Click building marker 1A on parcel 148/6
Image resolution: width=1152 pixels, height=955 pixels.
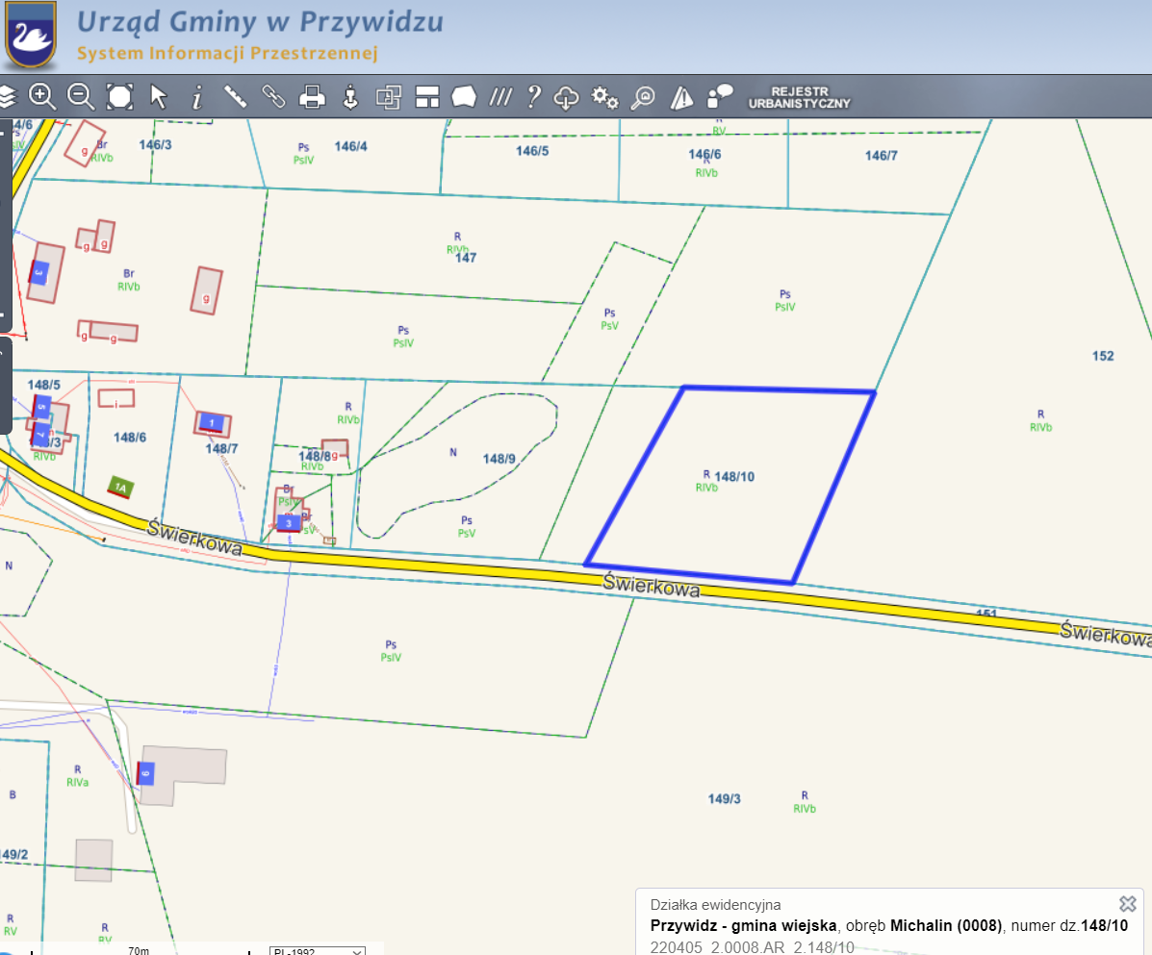[120, 487]
